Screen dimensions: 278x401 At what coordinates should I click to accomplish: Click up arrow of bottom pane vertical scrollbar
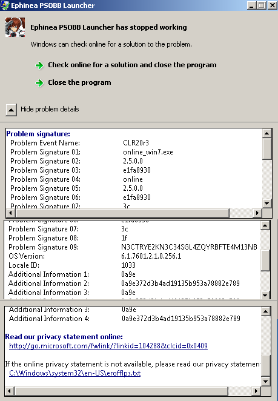tap(265, 311)
